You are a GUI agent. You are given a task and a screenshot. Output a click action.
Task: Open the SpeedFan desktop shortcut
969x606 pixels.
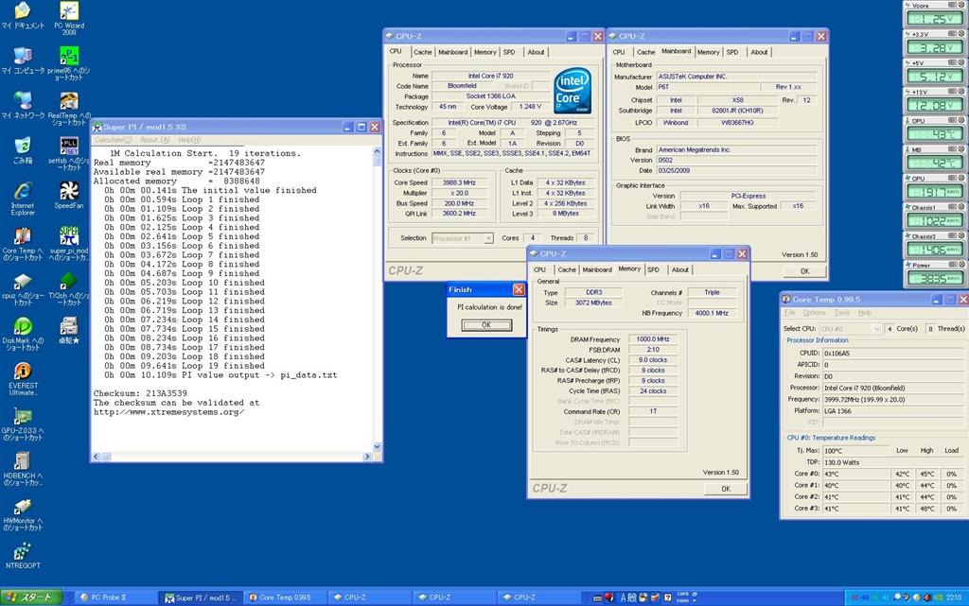pyautogui.click(x=68, y=192)
